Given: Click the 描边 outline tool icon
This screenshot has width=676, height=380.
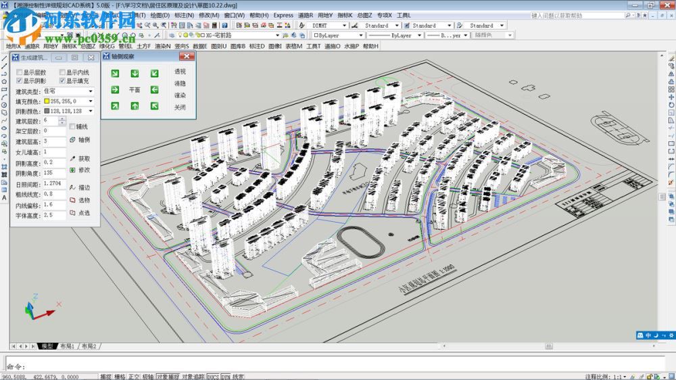Looking at the screenshot, I should point(73,187).
